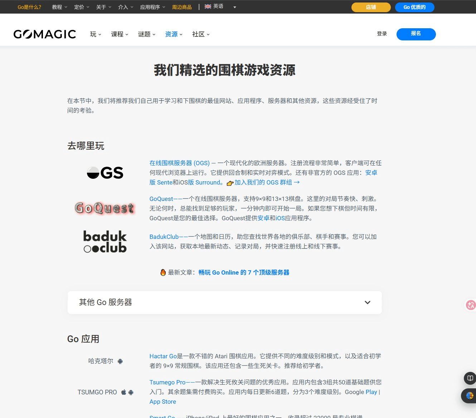Click the pointing hand icon before OGS group link

pos(230,183)
